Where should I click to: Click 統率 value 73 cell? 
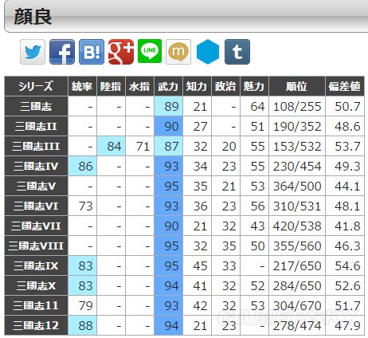[x=82, y=206]
